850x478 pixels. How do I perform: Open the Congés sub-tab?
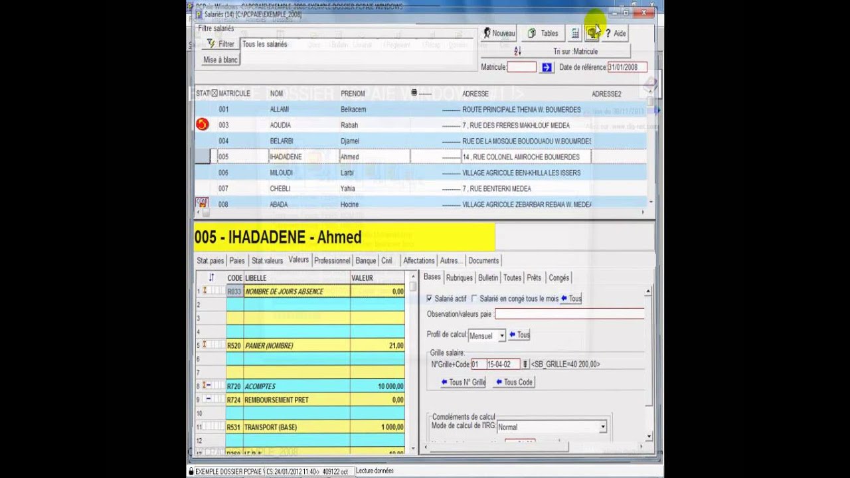[x=559, y=278]
